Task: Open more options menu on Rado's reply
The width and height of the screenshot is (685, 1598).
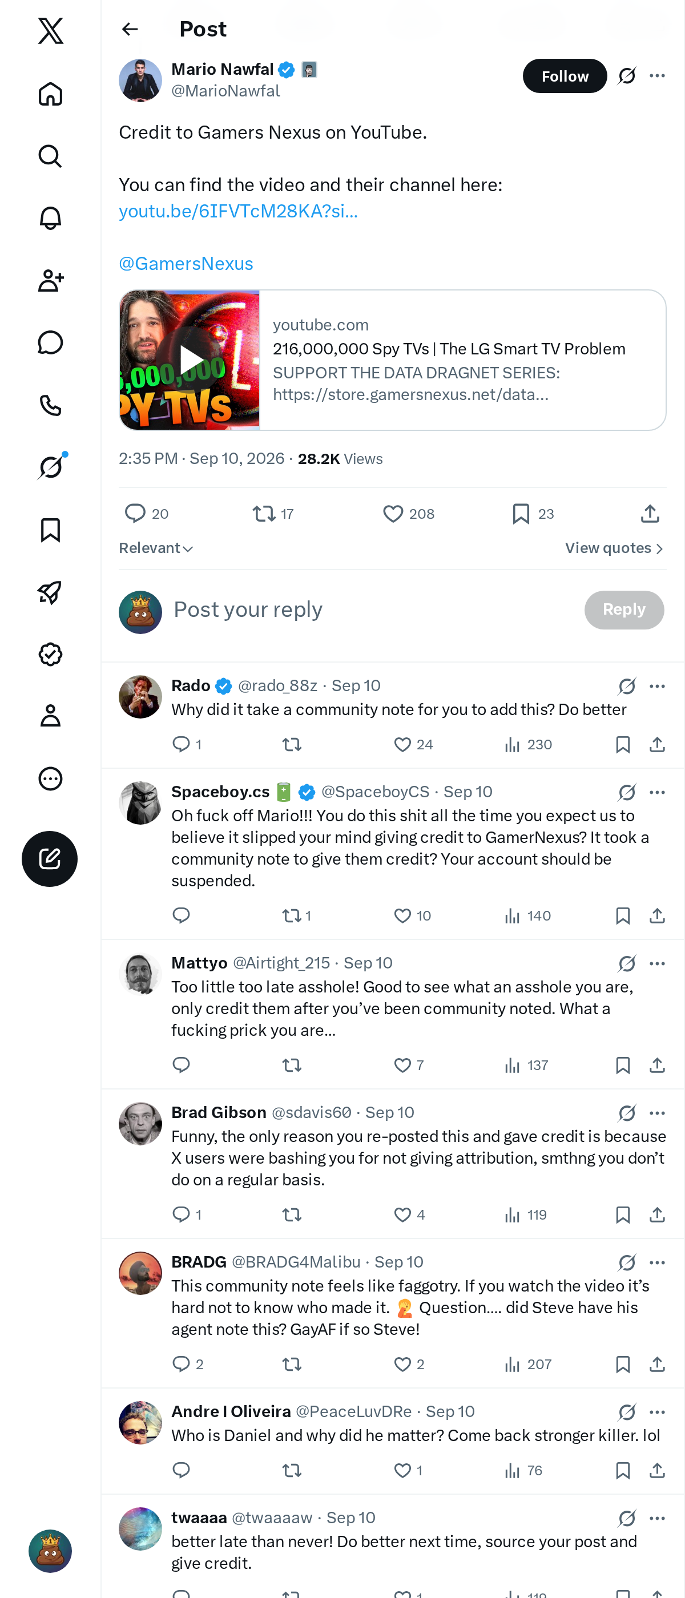Action: (657, 686)
